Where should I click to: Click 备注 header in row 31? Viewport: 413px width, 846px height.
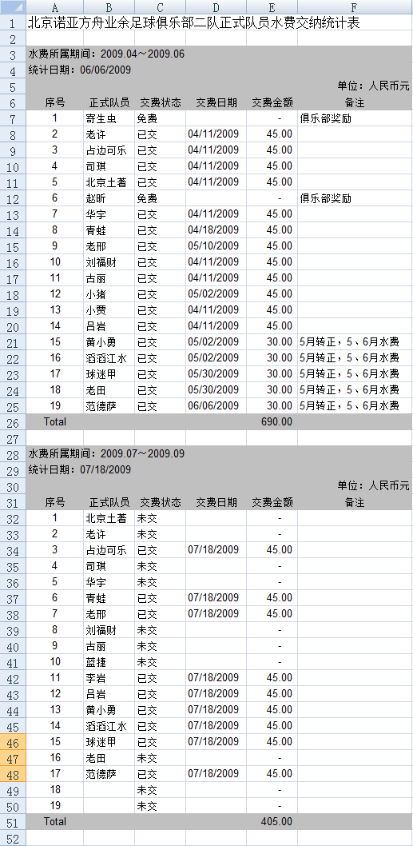[354, 502]
